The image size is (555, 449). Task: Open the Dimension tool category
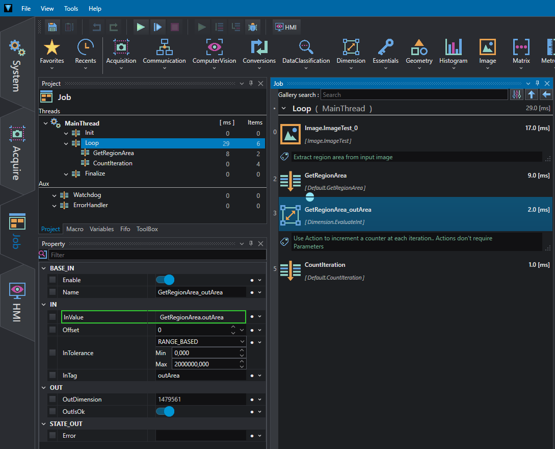tap(351, 54)
